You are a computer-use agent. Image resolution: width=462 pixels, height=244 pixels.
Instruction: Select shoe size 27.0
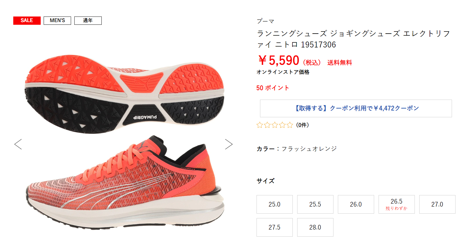click(437, 204)
